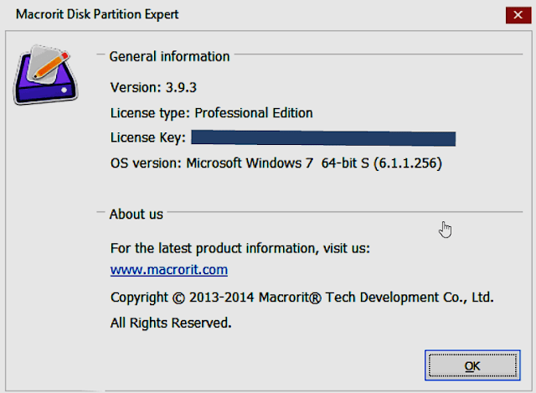Viewport: 536px width, 393px height.
Task: Click the OK button
Action: [x=472, y=365]
